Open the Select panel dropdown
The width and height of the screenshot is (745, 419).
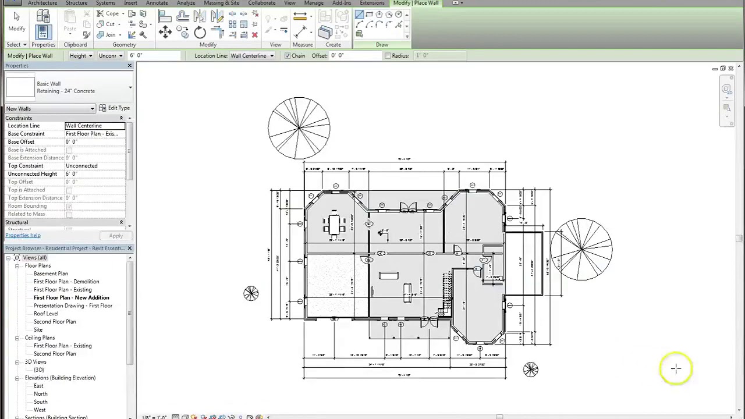[x=16, y=45]
